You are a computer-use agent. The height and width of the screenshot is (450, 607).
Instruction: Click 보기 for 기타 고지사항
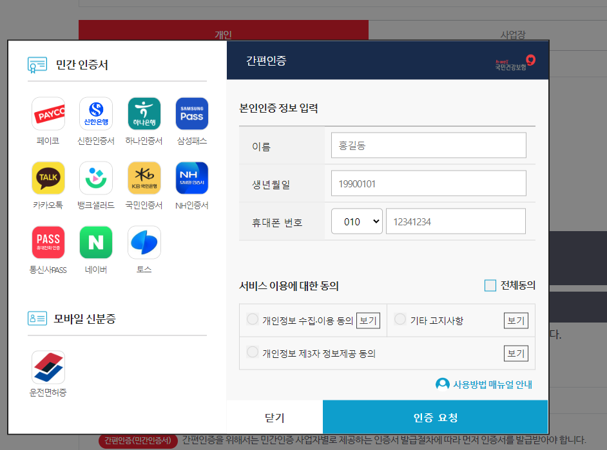(516, 321)
